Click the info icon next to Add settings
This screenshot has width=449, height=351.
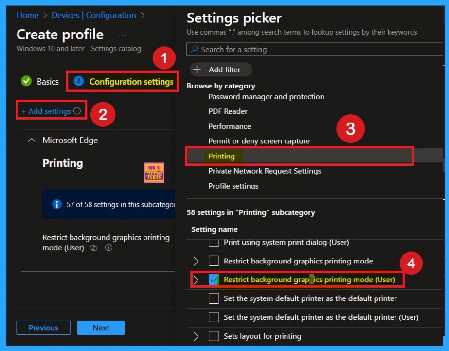77,111
